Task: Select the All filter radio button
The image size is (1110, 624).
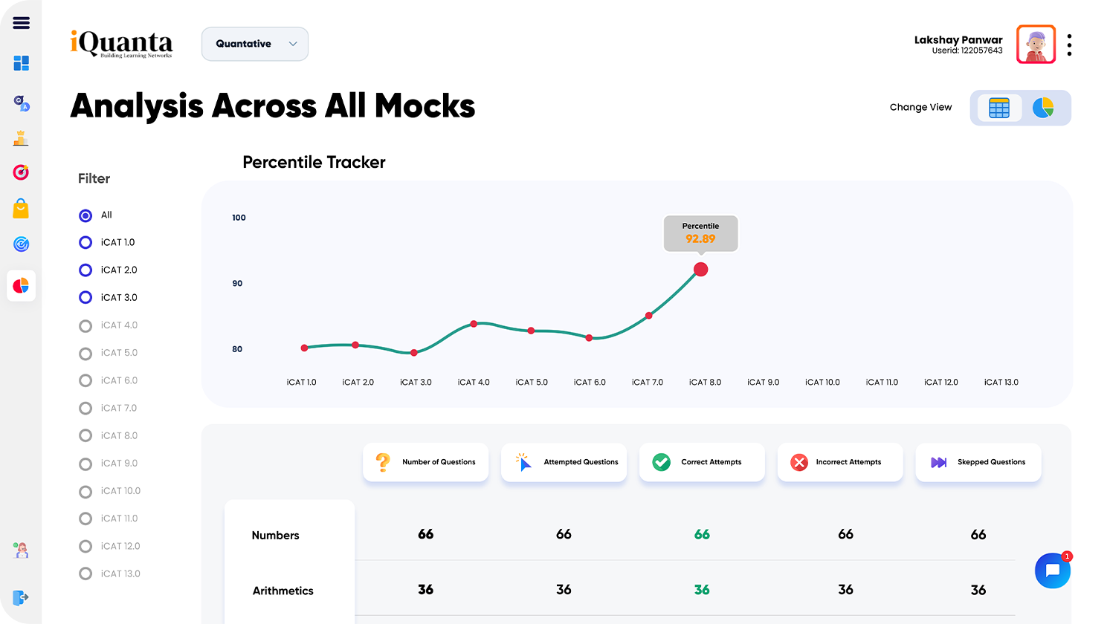Action: [x=85, y=215]
